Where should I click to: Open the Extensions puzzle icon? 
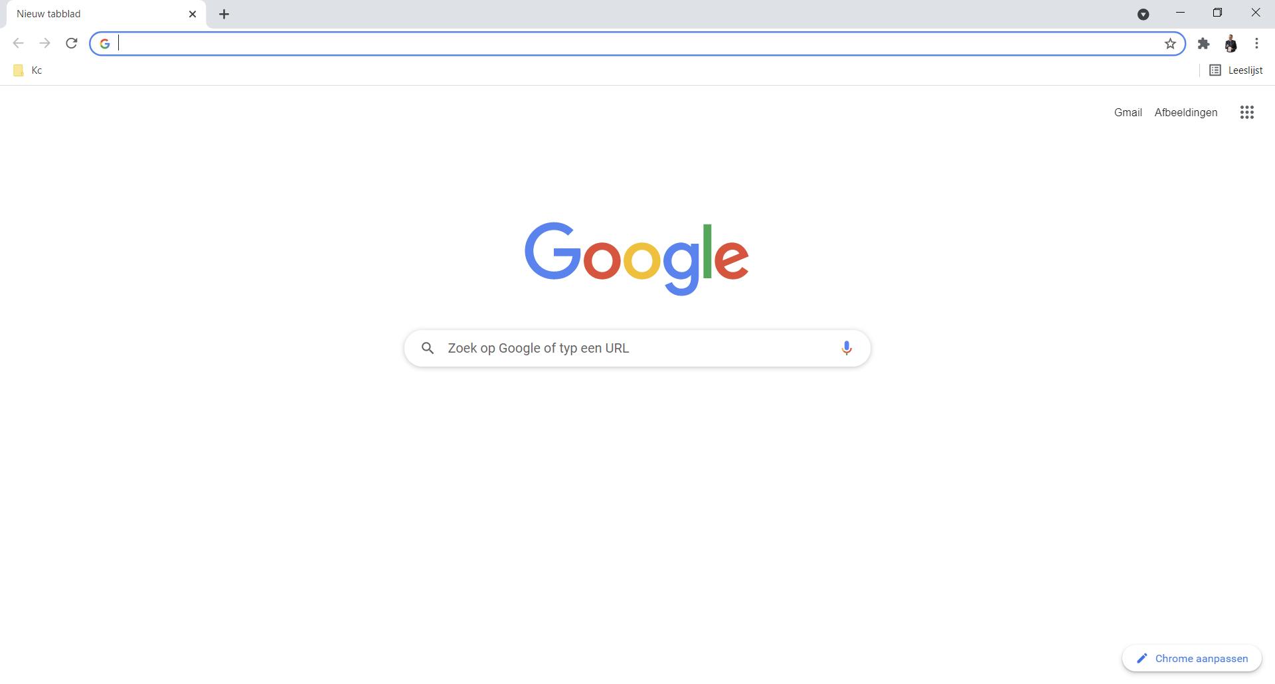(x=1203, y=44)
